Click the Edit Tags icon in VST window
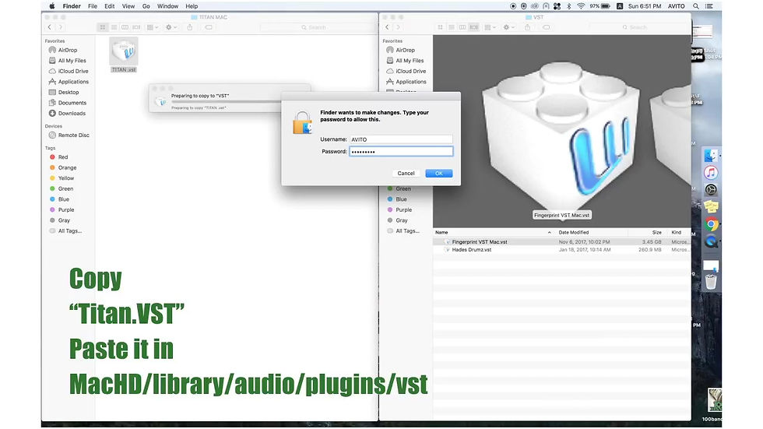Screen dimensions: 763x429 (x=546, y=27)
